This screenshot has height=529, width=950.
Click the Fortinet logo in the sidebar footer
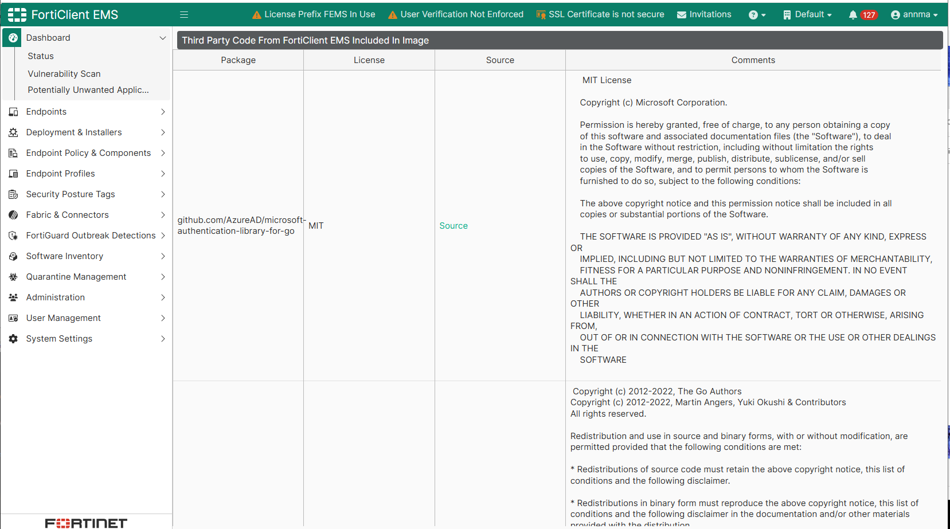point(86,523)
